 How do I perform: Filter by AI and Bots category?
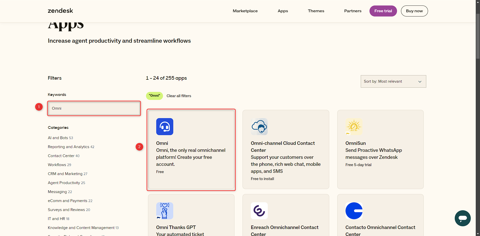pos(60,138)
